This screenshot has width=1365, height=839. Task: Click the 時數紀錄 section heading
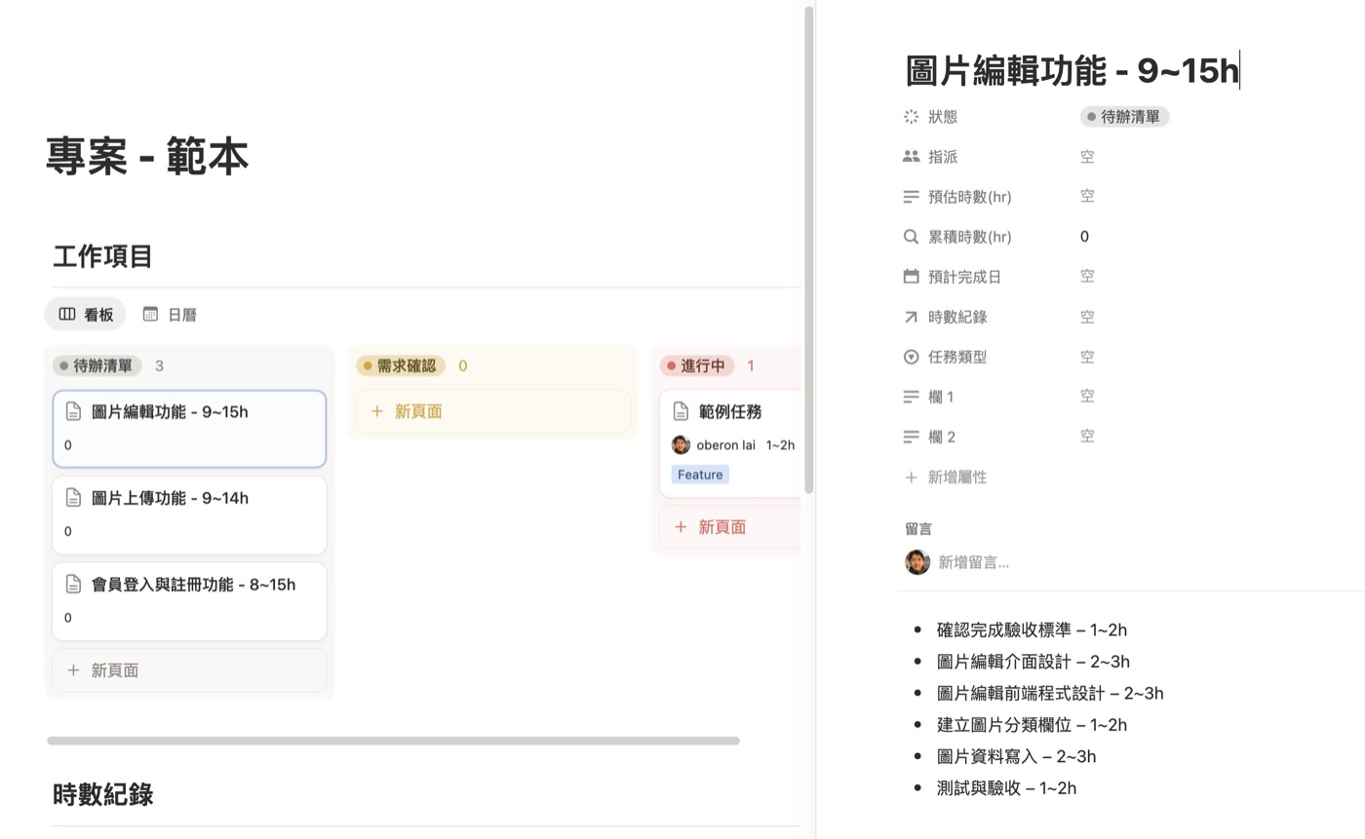[x=102, y=795]
